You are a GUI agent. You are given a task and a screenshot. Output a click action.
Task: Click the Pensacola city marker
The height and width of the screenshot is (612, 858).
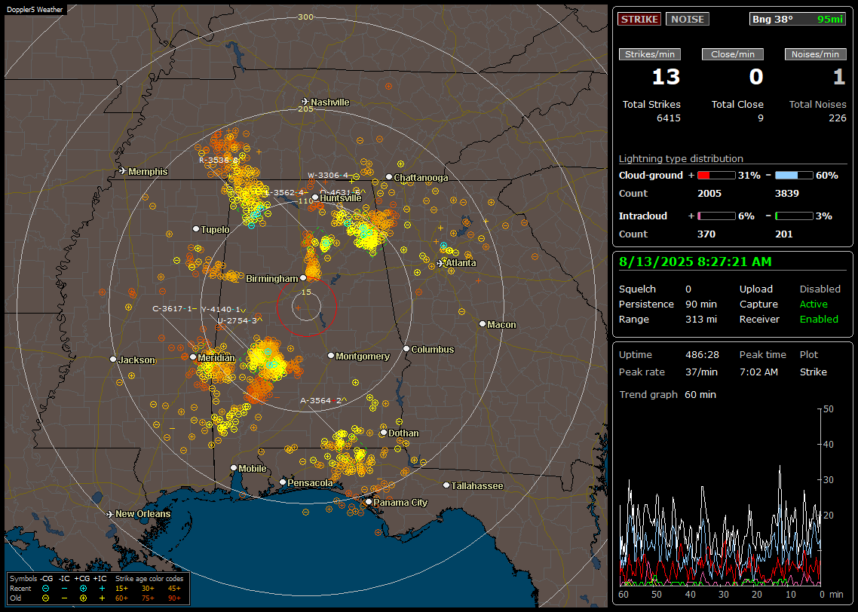pyautogui.click(x=283, y=482)
